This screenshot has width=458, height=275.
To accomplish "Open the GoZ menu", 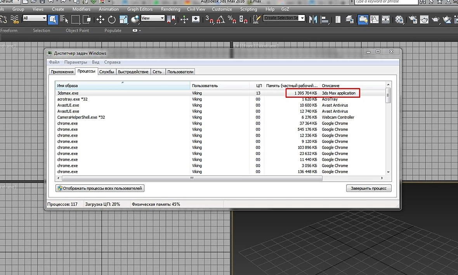I will (285, 9).
